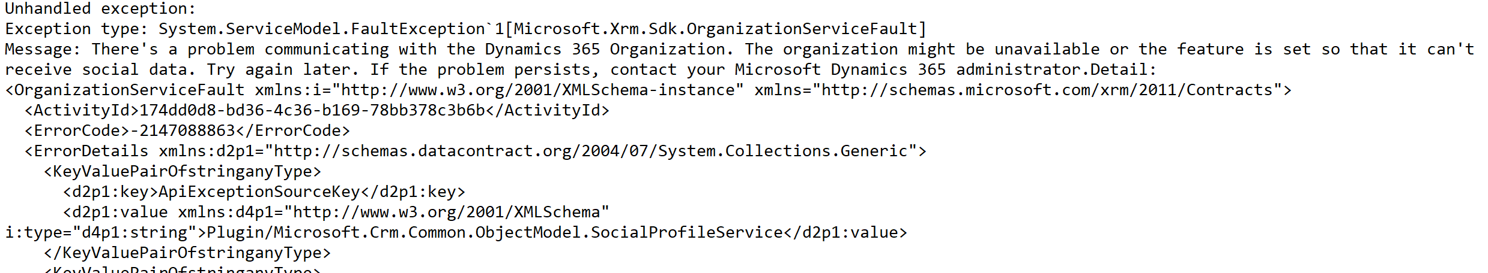Click the 'Message:' label text
1488x273 pixels.
point(43,49)
